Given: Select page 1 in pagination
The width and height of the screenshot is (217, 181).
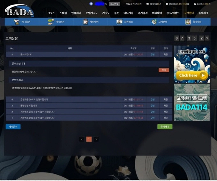Looking at the screenshot, I should click(x=89, y=139).
